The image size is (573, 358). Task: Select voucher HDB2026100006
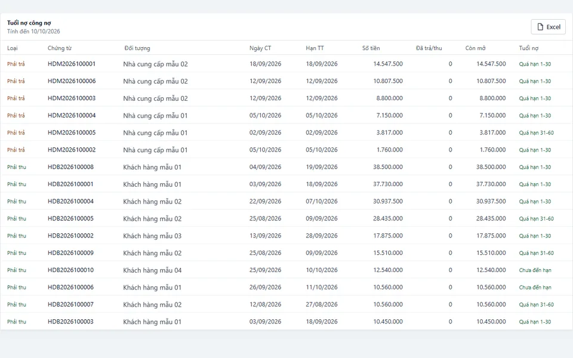click(x=70, y=287)
